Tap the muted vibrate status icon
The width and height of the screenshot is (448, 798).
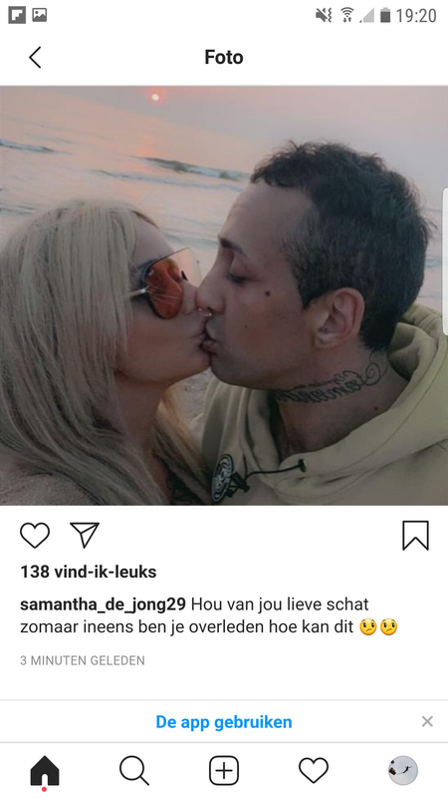325,15
